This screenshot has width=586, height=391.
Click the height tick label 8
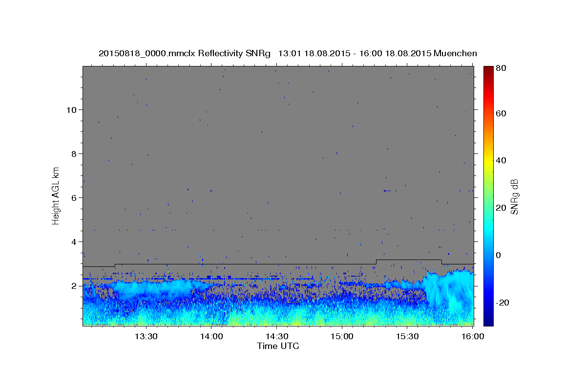pos(74,153)
